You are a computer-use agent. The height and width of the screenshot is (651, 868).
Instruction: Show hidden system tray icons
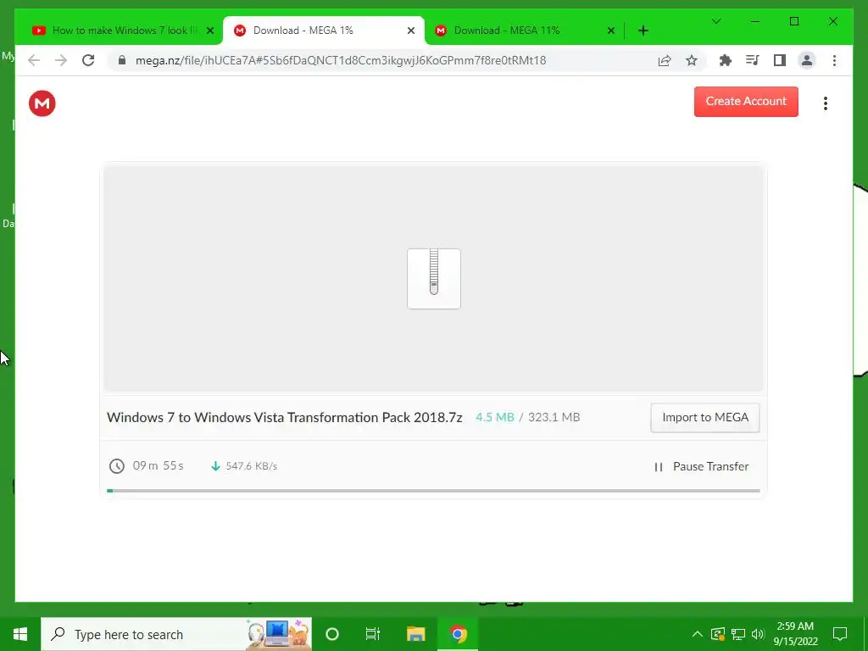[698, 634]
